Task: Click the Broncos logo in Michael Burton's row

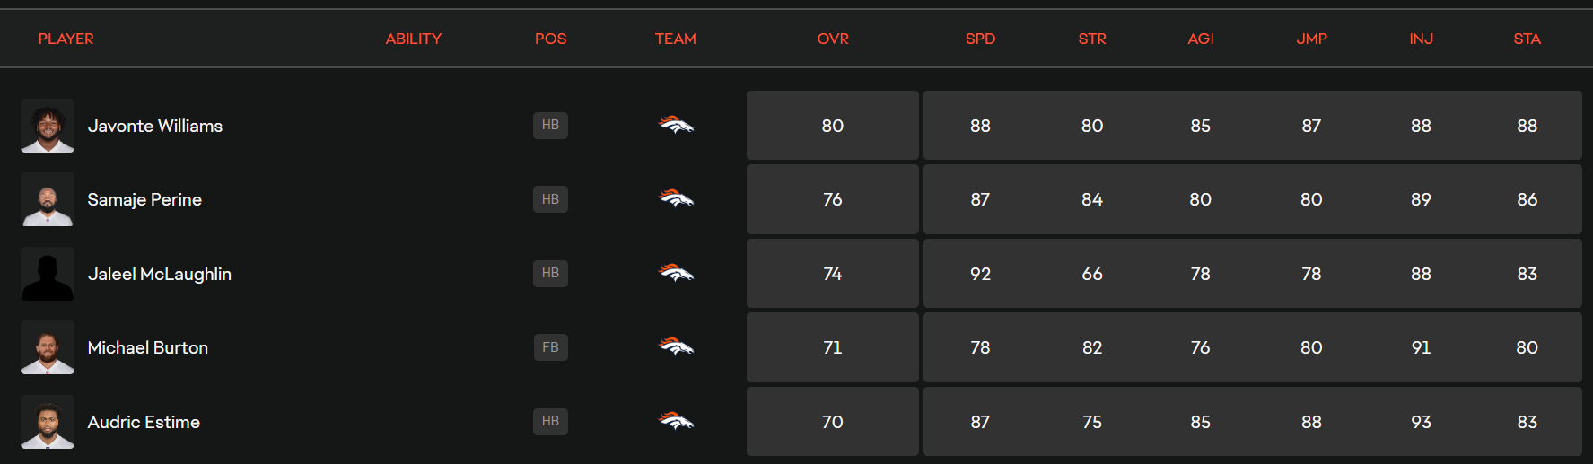Action: pyautogui.click(x=676, y=347)
